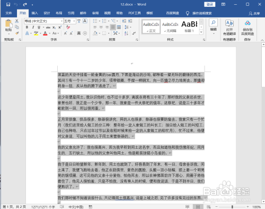
Task: Open the underline style dropdown arrow
Action: [43, 28]
